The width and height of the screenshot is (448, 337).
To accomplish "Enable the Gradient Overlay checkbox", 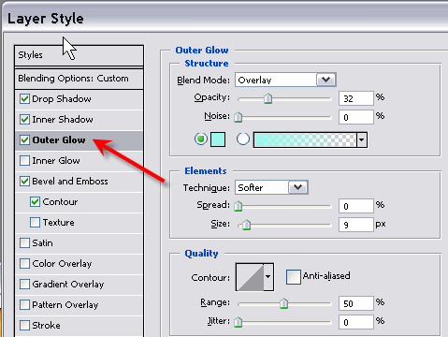I will point(24,285).
